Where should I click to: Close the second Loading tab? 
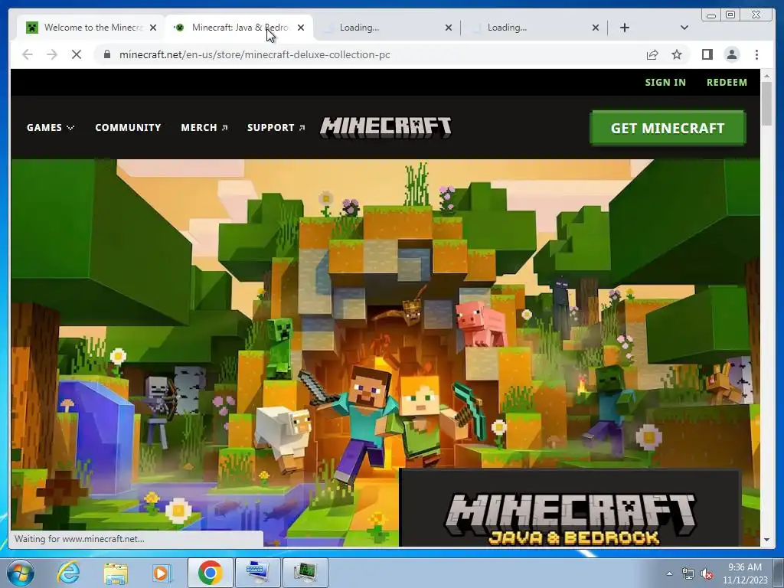click(x=596, y=28)
